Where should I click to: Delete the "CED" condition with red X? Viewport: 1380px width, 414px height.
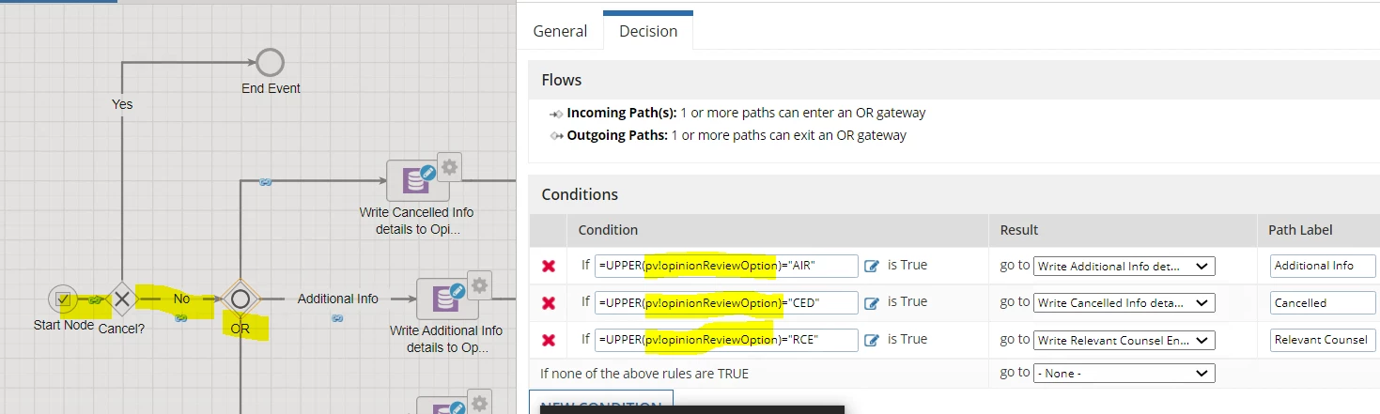click(x=549, y=303)
